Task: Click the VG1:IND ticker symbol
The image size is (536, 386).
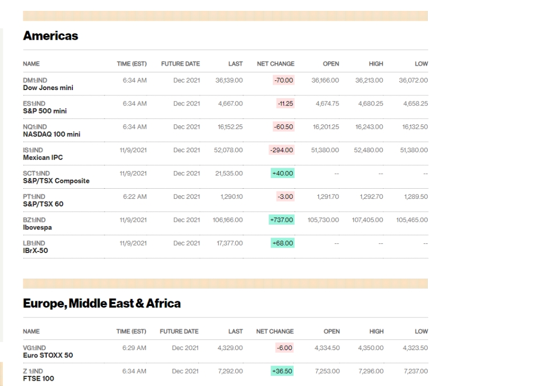Action: [34, 348]
